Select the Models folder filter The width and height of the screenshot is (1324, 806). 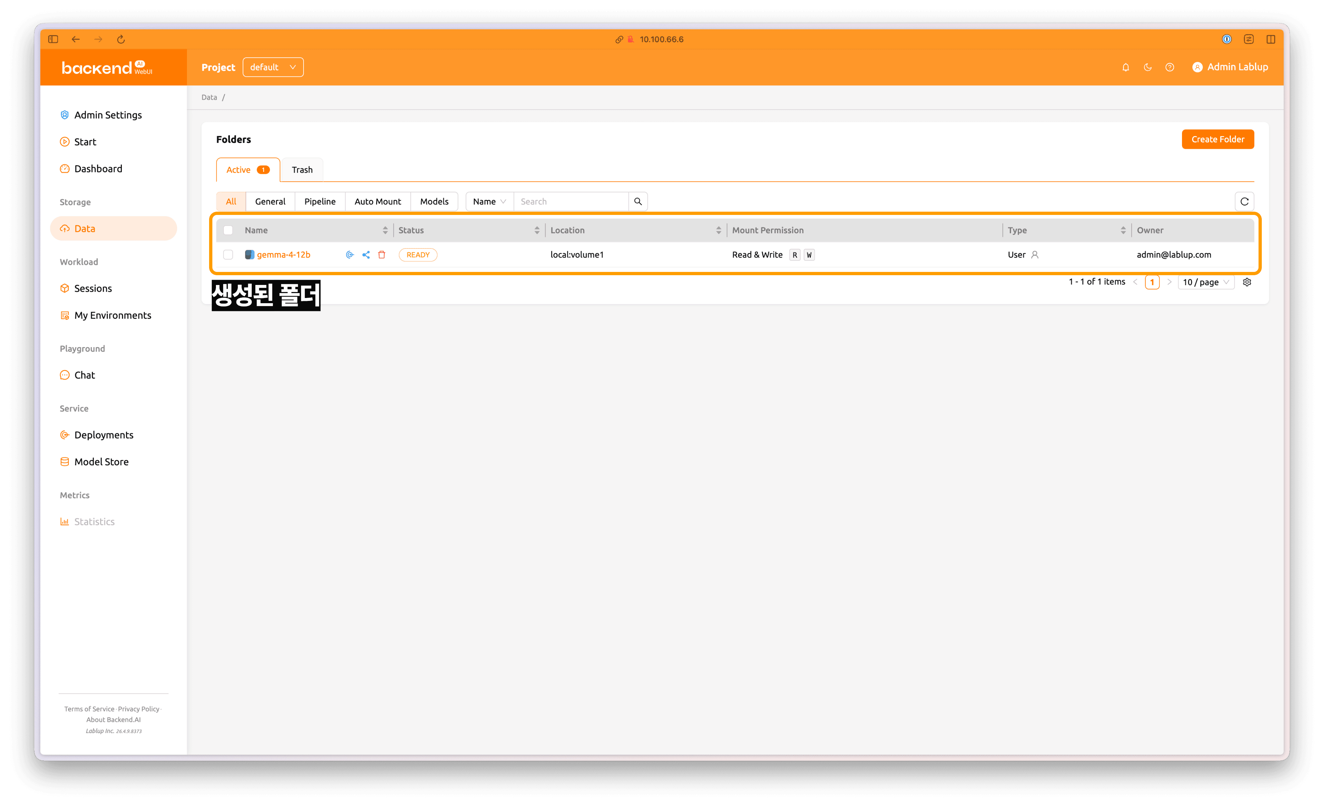click(434, 202)
